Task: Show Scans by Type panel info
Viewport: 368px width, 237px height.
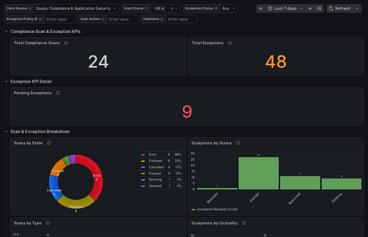Action: coord(48,223)
